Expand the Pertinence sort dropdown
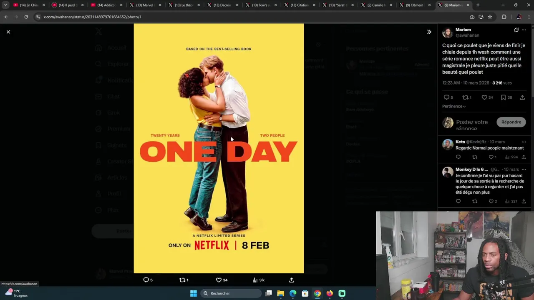 tap(454, 106)
